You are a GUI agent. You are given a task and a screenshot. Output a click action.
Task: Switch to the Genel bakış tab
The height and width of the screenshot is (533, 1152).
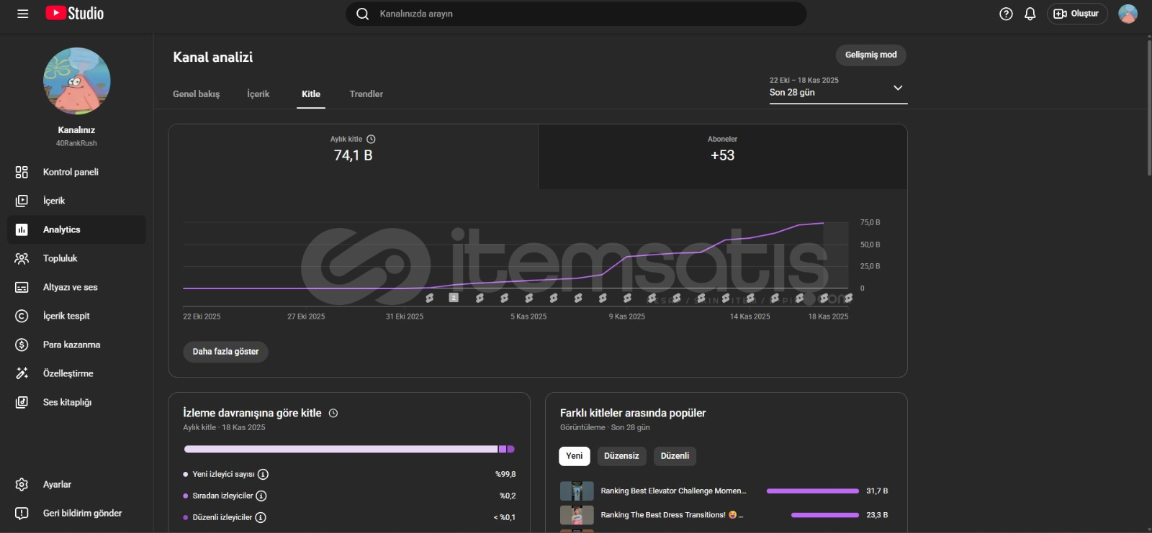pyautogui.click(x=196, y=94)
